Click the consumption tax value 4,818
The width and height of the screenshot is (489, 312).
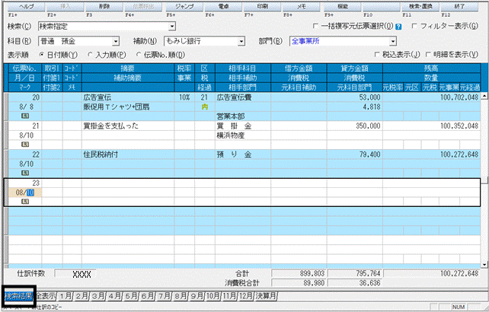[355, 107]
